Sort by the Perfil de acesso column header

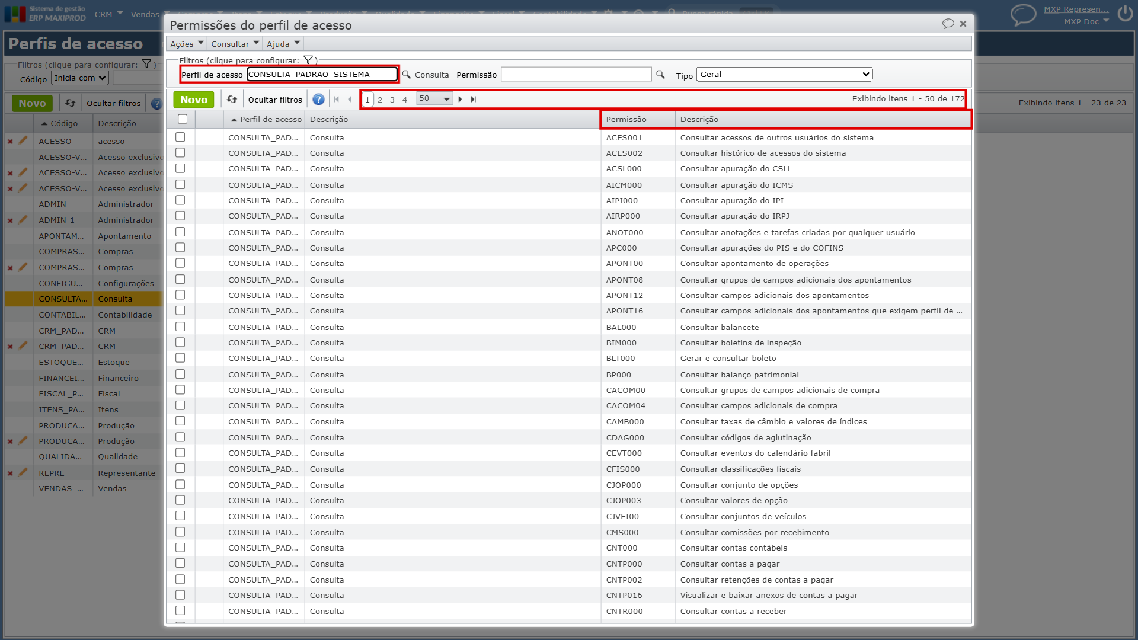coord(266,120)
